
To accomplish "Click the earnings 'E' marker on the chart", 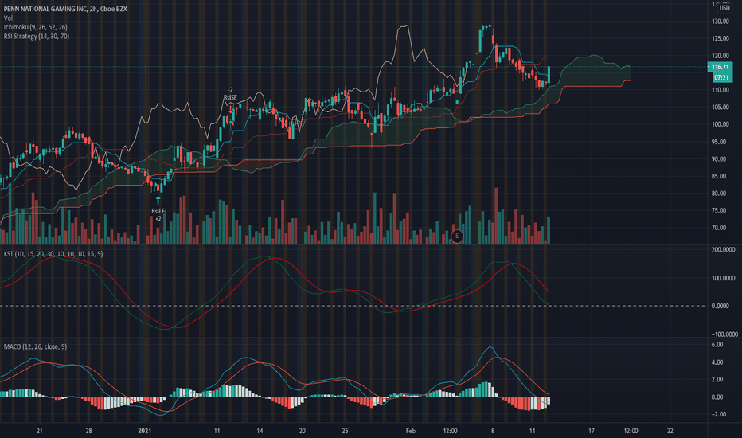I will click(x=457, y=236).
